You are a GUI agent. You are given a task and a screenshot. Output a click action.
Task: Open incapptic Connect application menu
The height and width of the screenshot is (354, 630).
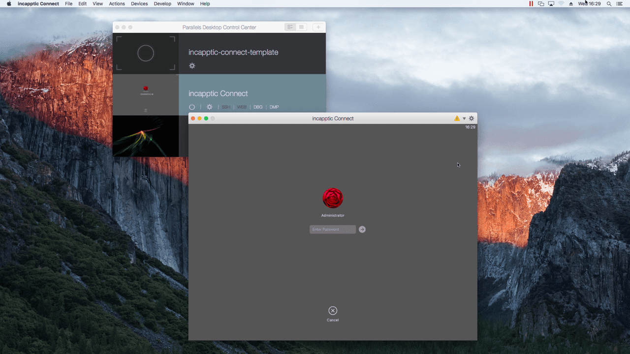click(38, 3)
